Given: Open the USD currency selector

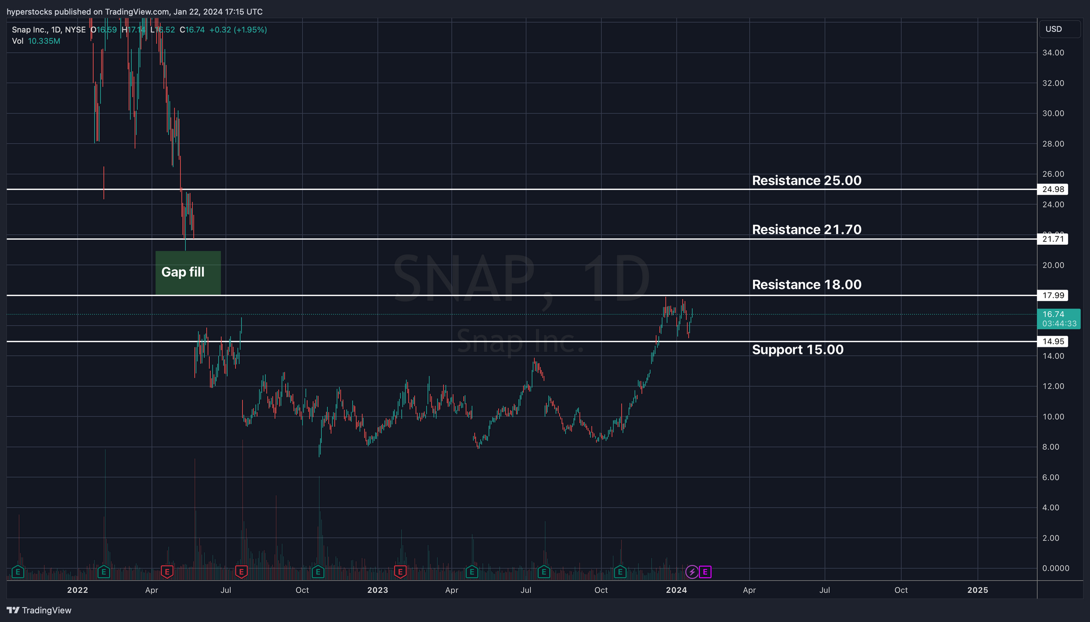Looking at the screenshot, I should pos(1059,29).
